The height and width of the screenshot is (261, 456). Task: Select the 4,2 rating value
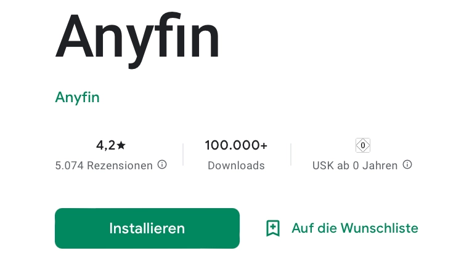[106, 145]
